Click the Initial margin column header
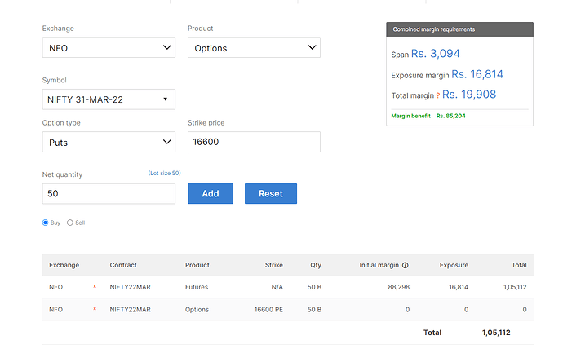563x353 pixels. (379, 265)
